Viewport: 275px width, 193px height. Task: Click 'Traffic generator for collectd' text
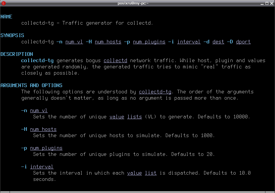[x=107, y=23]
